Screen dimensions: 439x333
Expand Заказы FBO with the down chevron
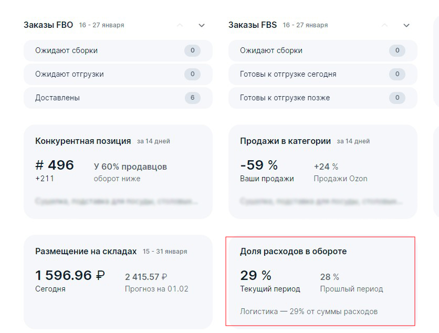pos(202,25)
